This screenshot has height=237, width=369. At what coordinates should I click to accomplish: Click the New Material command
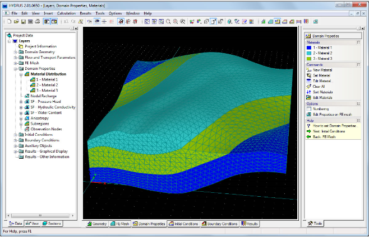(322, 70)
